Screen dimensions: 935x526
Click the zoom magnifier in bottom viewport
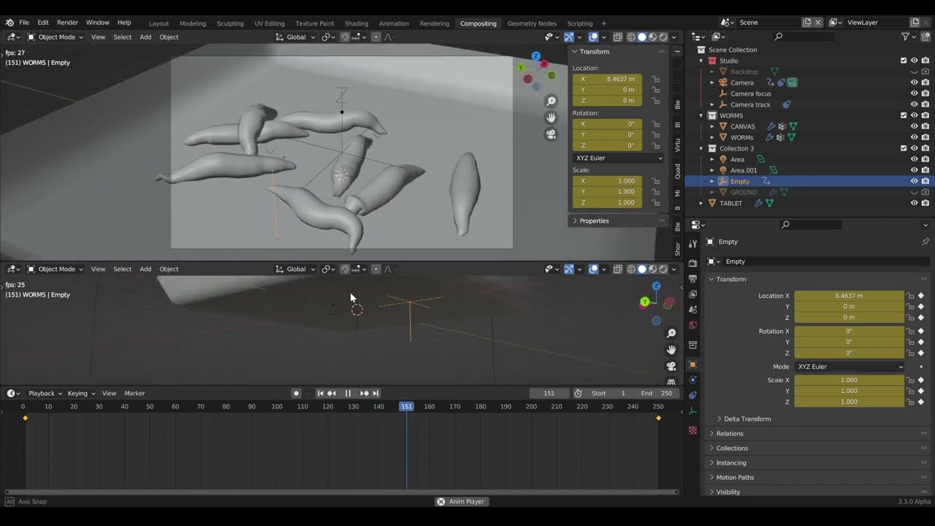(x=671, y=334)
